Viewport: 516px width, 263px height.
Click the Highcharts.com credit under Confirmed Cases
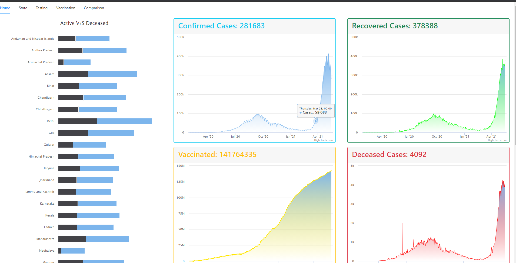[323, 140]
